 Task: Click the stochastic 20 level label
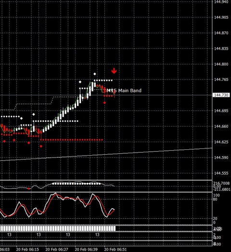[215, 219]
